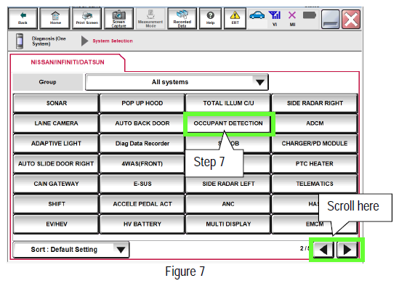This screenshot has height=286, width=399.
Task: Open the Sort: Default Setting dropdown
Action: 71,250
